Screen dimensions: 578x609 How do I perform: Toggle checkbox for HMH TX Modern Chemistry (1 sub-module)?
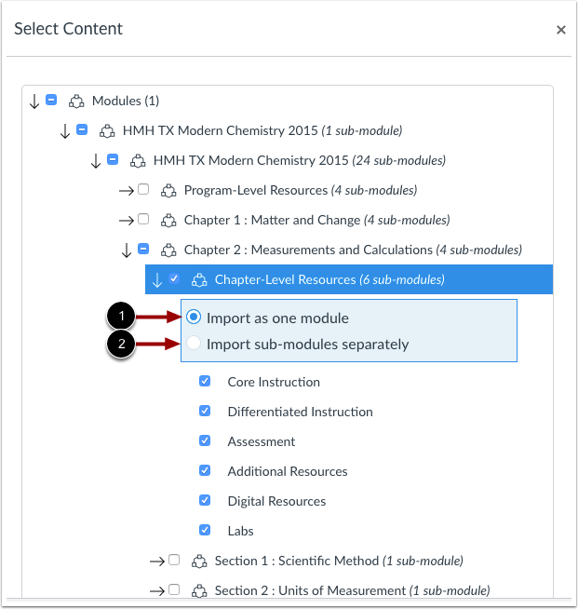[x=82, y=129]
